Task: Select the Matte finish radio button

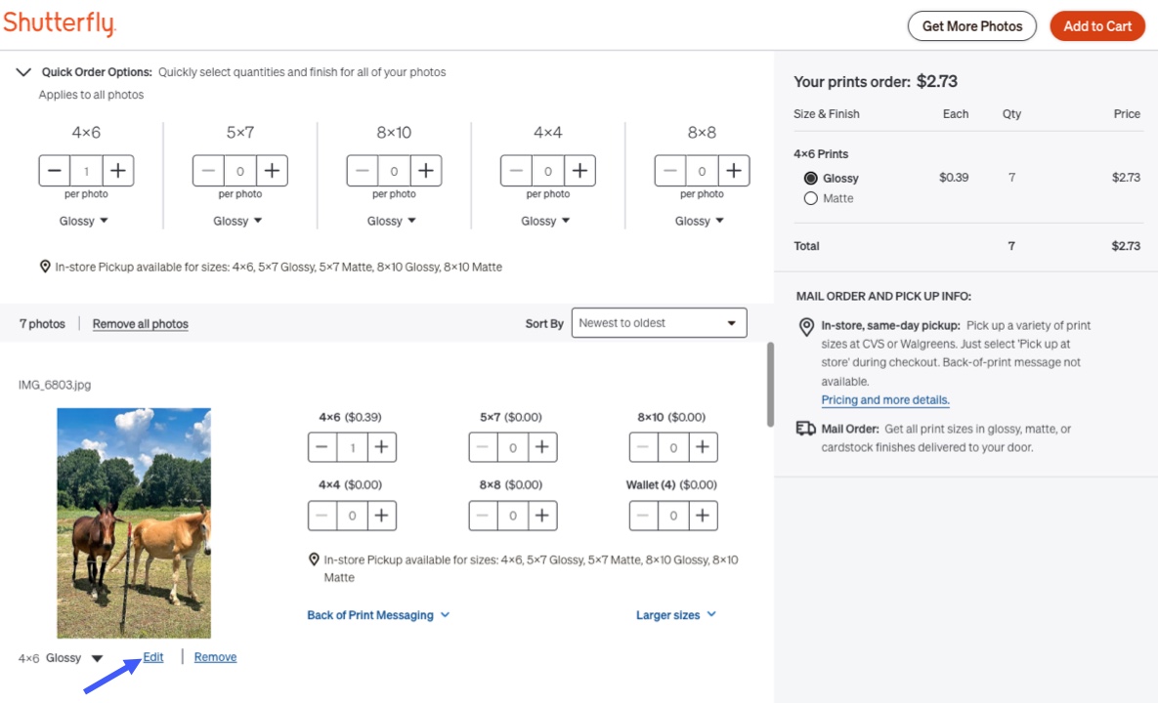Action: click(x=811, y=198)
